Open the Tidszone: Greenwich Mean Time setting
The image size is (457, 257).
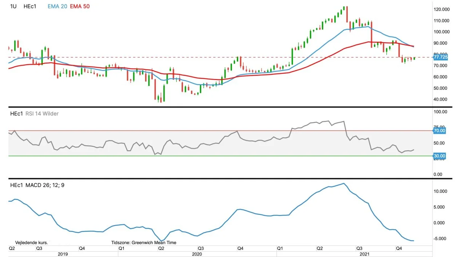point(144,242)
